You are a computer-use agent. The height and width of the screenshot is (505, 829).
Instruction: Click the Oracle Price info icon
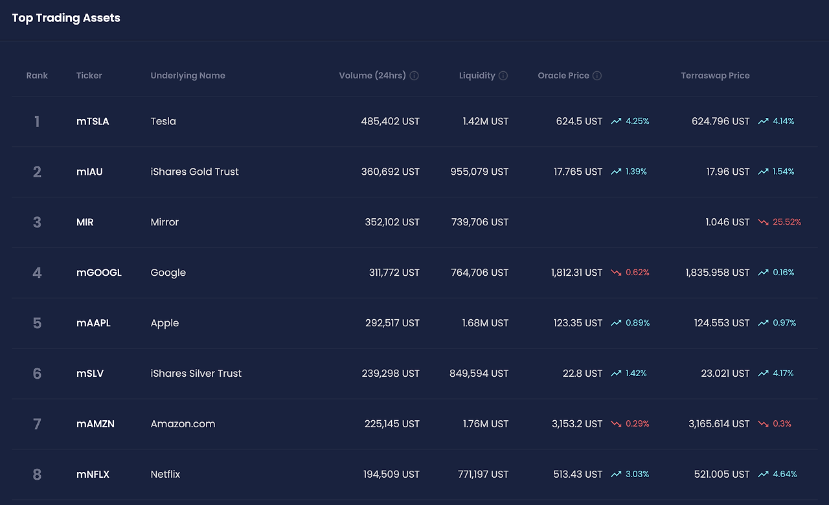tap(597, 76)
